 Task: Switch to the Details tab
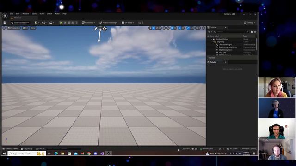[213, 62]
